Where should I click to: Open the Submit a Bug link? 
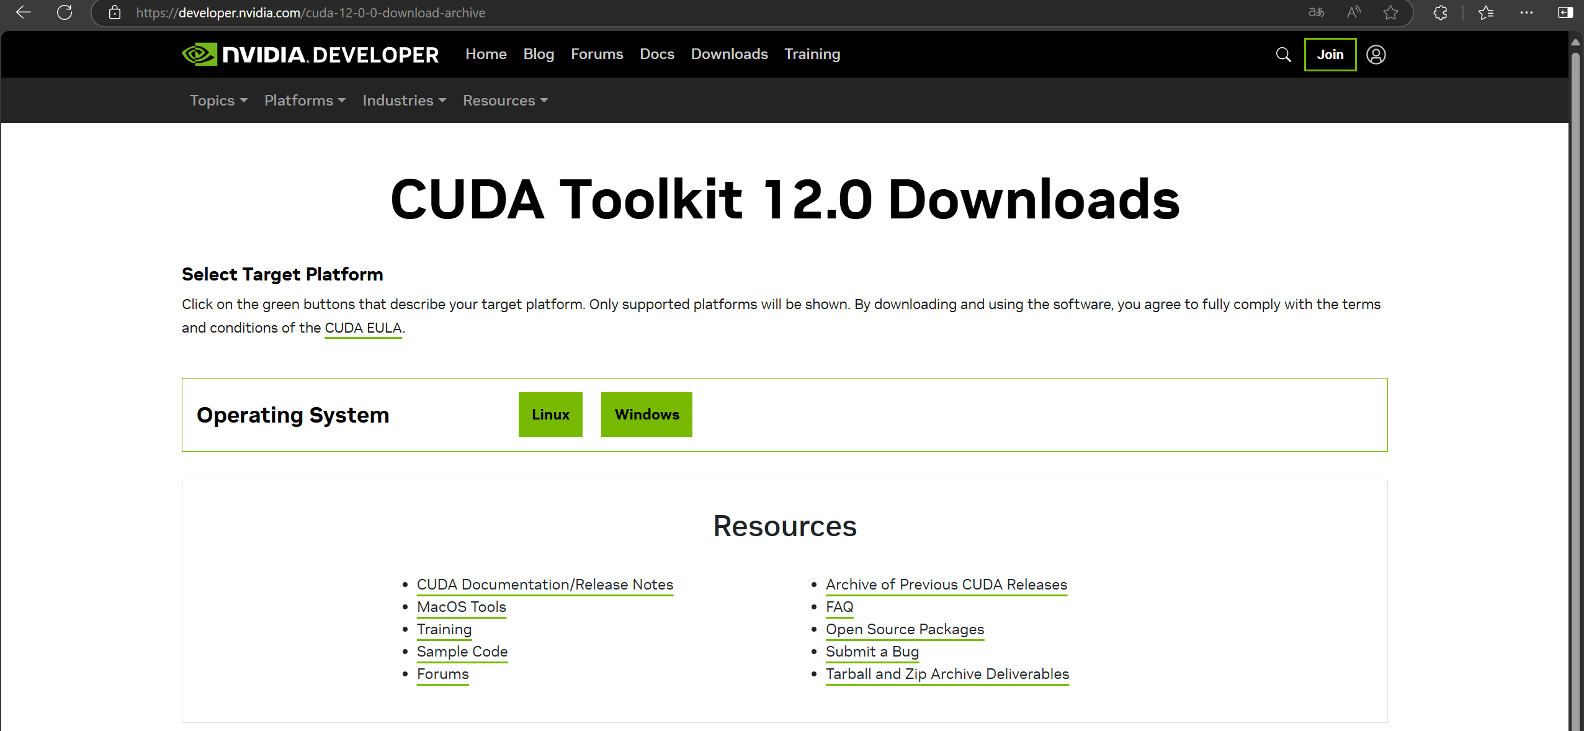click(872, 652)
